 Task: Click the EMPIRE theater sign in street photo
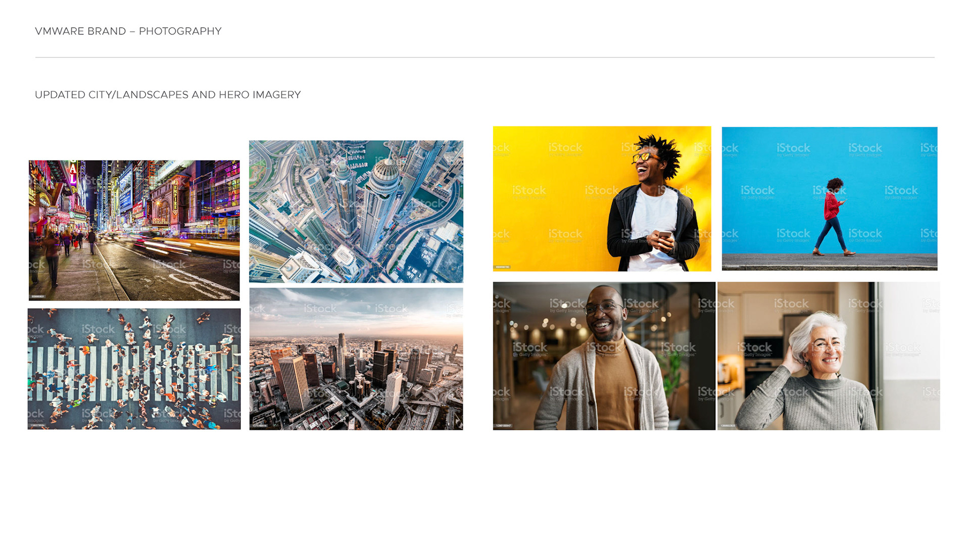click(x=175, y=198)
